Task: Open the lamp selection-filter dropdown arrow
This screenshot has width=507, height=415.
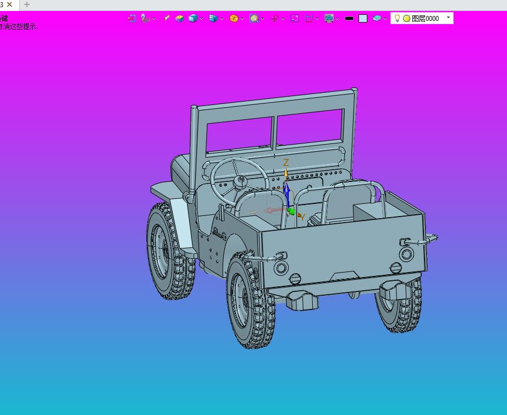Action: point(153,19)
